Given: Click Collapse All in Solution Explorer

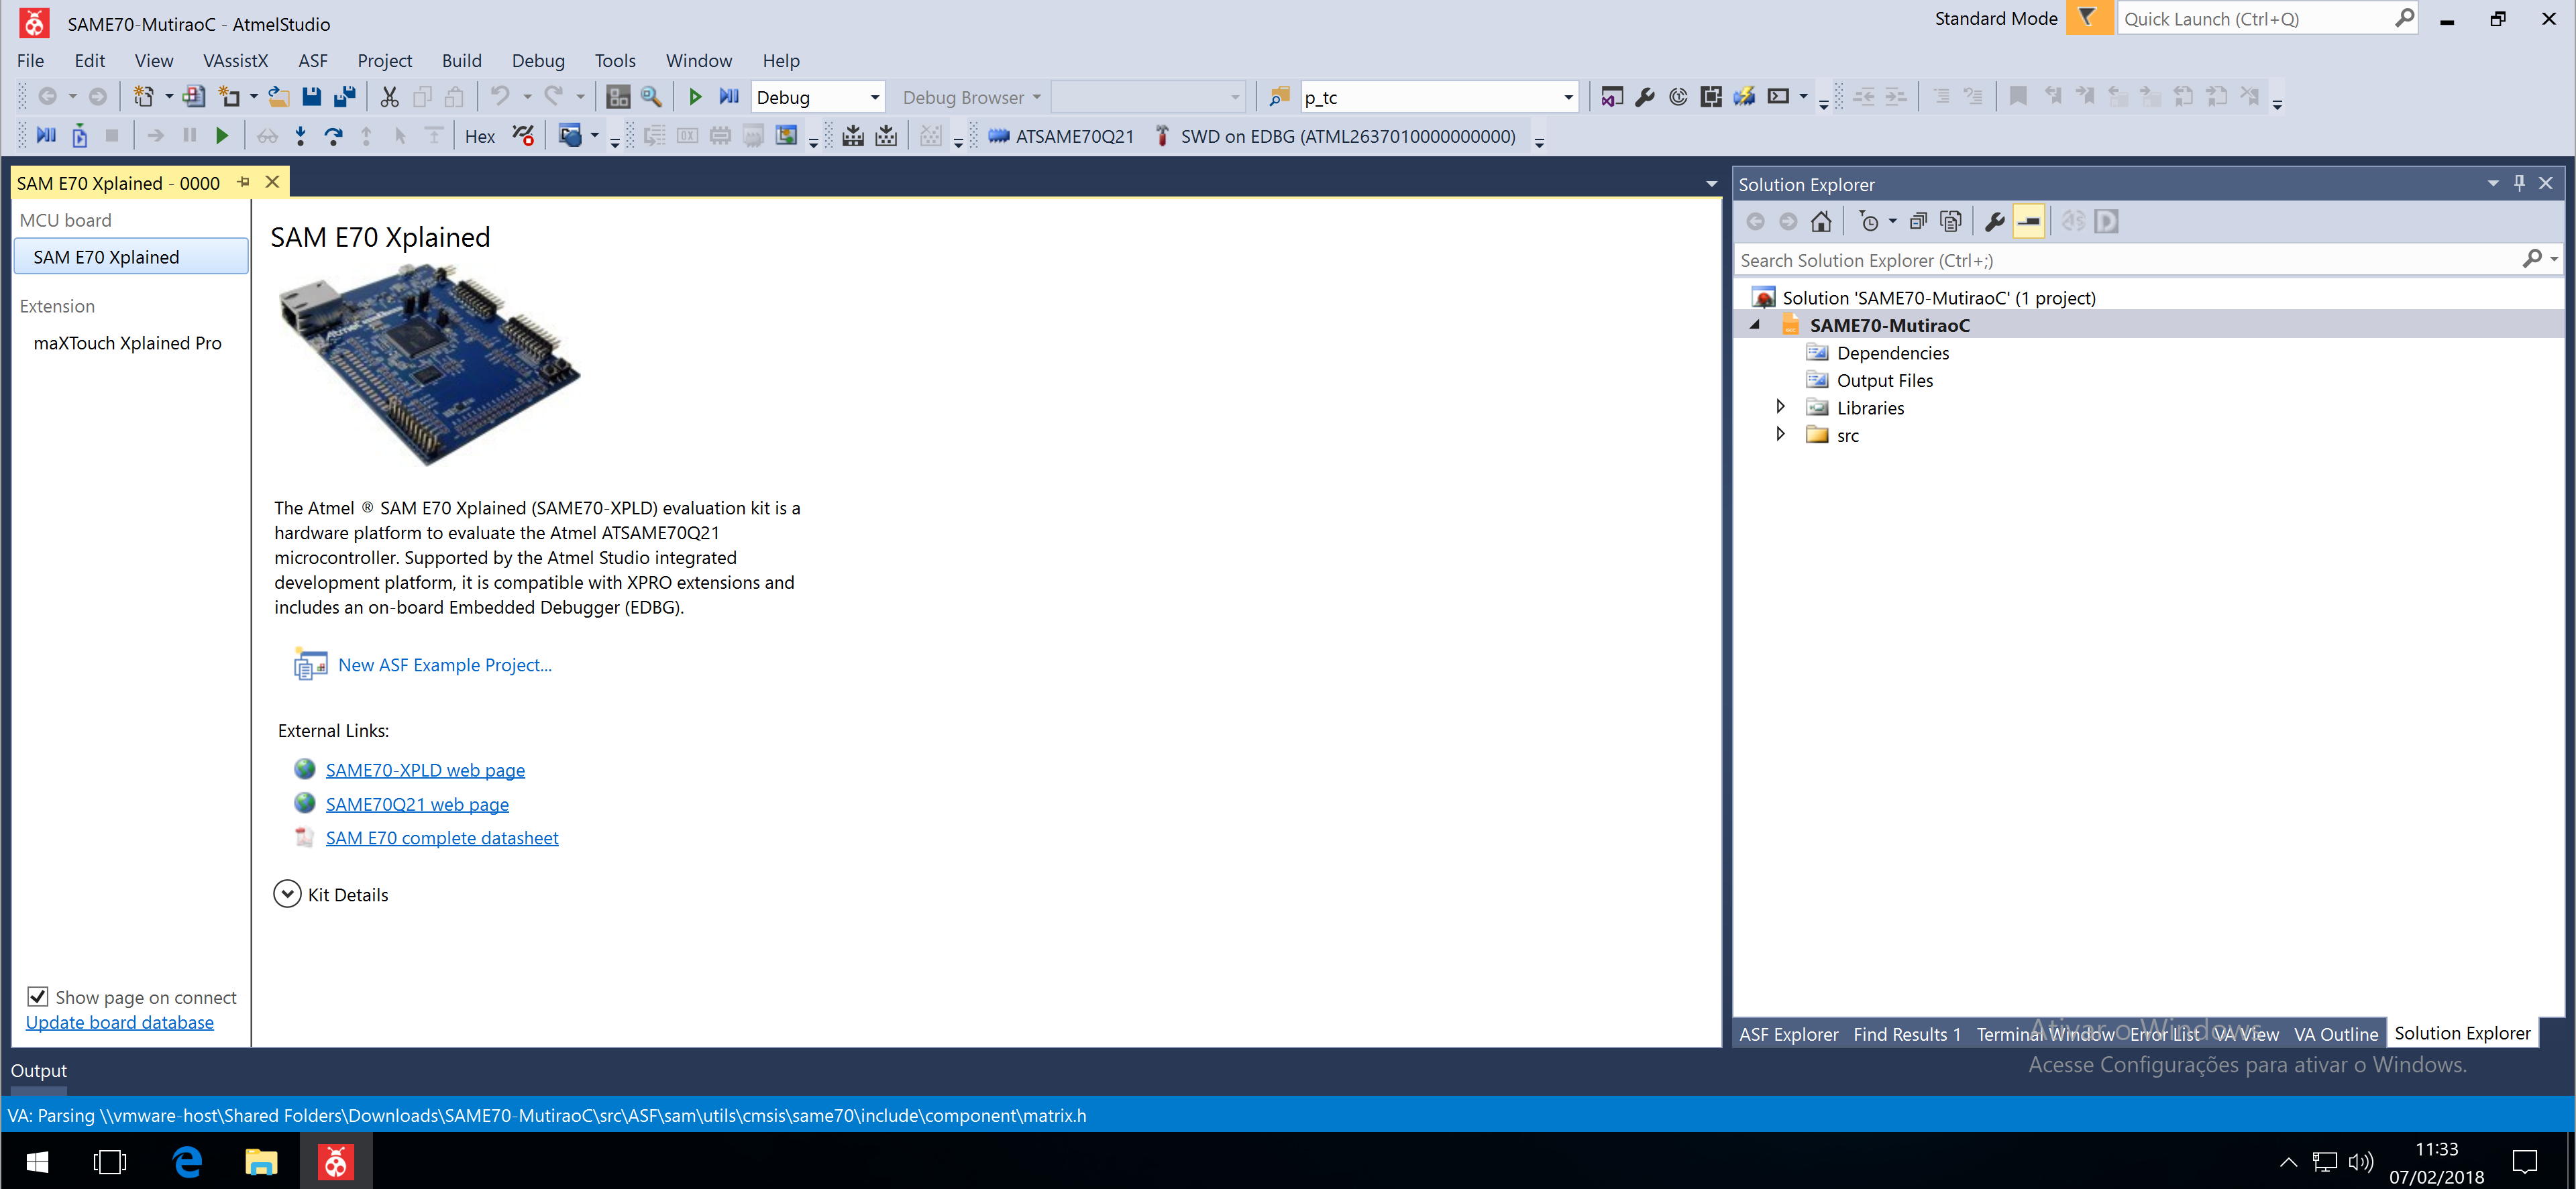Looking at the screenshot, I should (1918, 222).
